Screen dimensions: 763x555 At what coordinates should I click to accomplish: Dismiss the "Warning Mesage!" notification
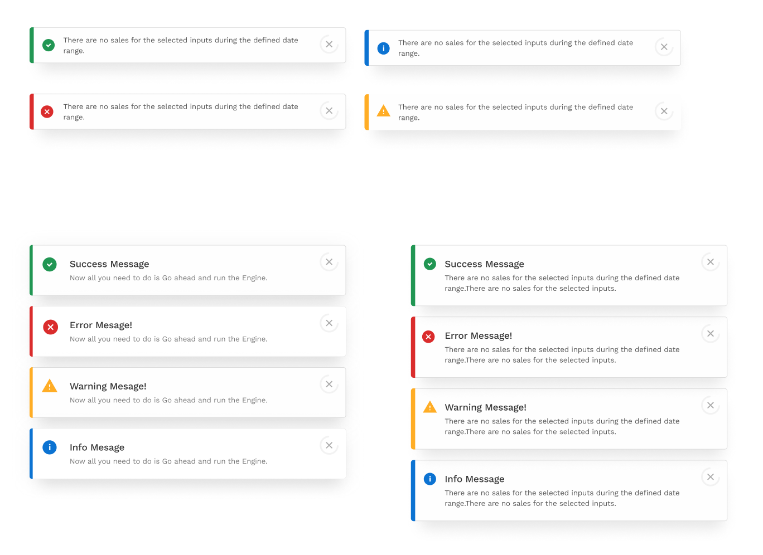(x=329, y=384)
